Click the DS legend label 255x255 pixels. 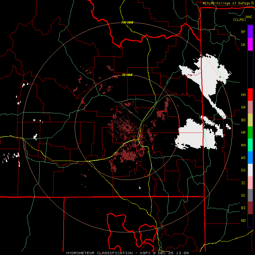click(x=243, y=170)
